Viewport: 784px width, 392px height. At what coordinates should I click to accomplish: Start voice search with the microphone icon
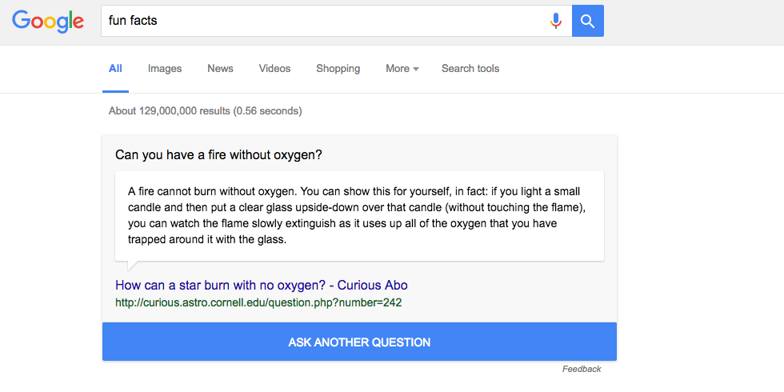[556, 21]
